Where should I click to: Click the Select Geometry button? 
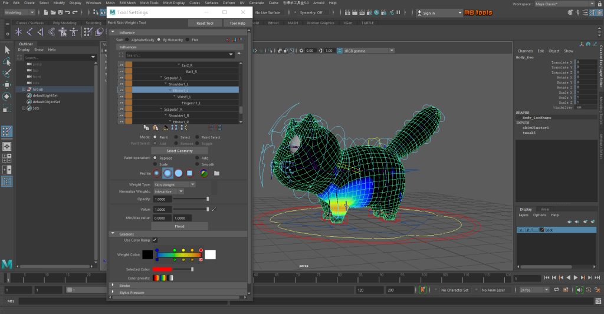(x=179, y=151)
